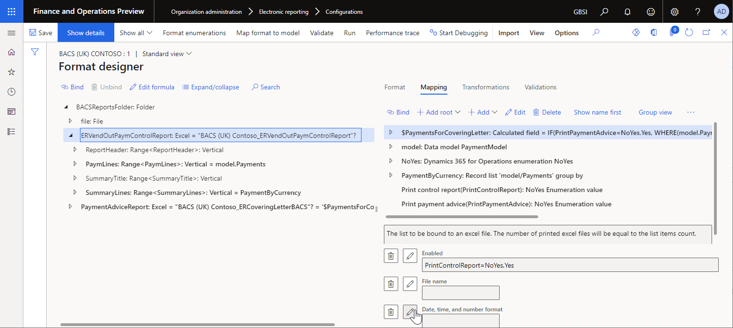The height and width of the screenshot is (328, 733).
Task: Click the Save button
Action: [x=41, y=33]
